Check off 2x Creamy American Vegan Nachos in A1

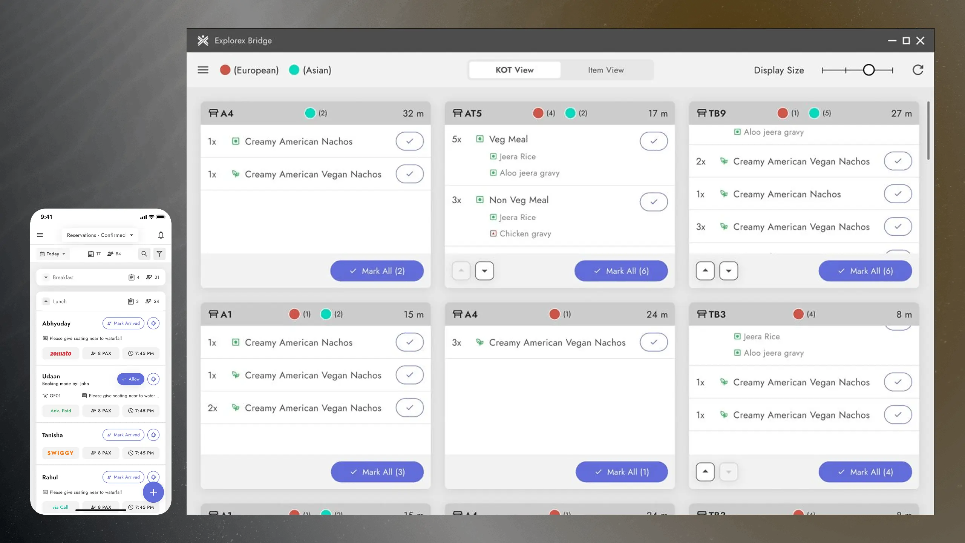(x=409, y=408)
